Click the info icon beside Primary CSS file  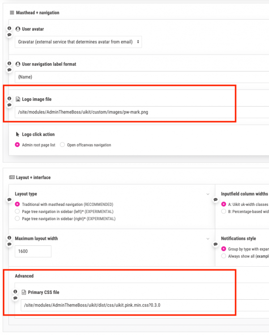point(15,292)
